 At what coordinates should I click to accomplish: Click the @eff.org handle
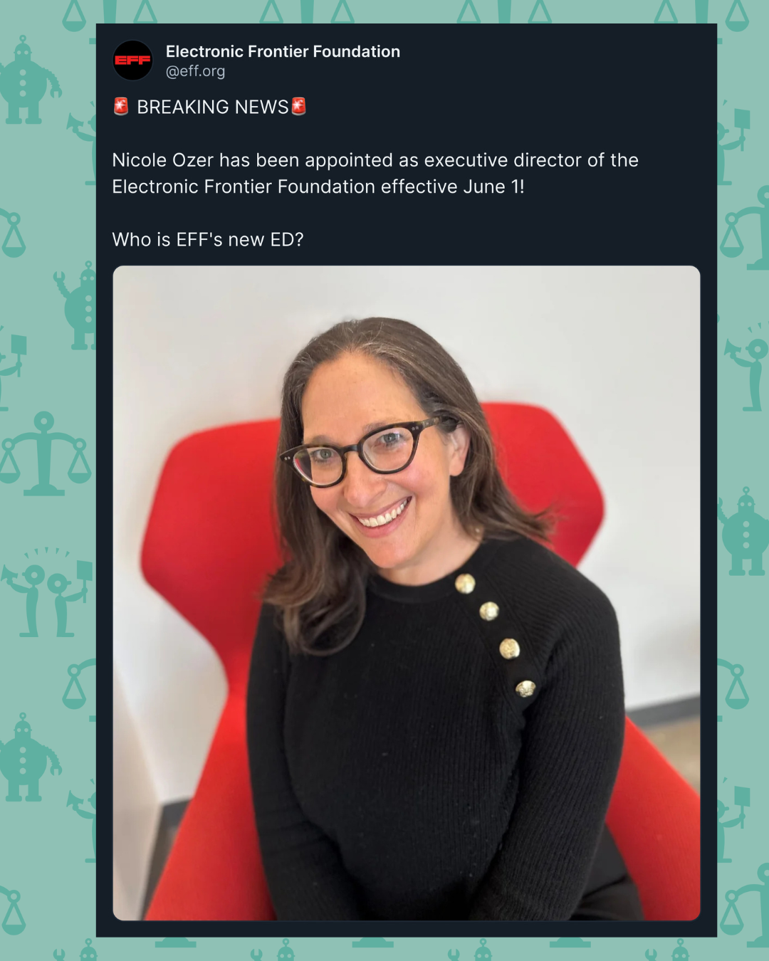pyautogui.click(x=195, y=71)
